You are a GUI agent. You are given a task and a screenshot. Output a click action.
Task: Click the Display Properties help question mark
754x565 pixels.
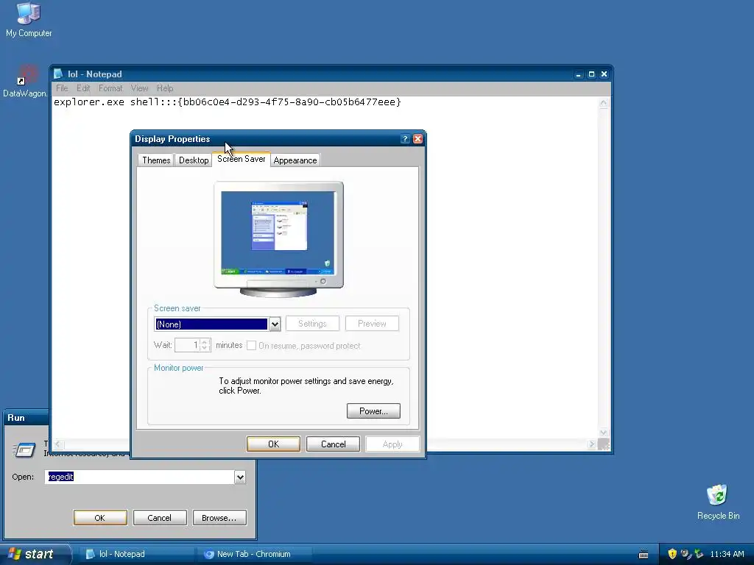tap(405, 139)
